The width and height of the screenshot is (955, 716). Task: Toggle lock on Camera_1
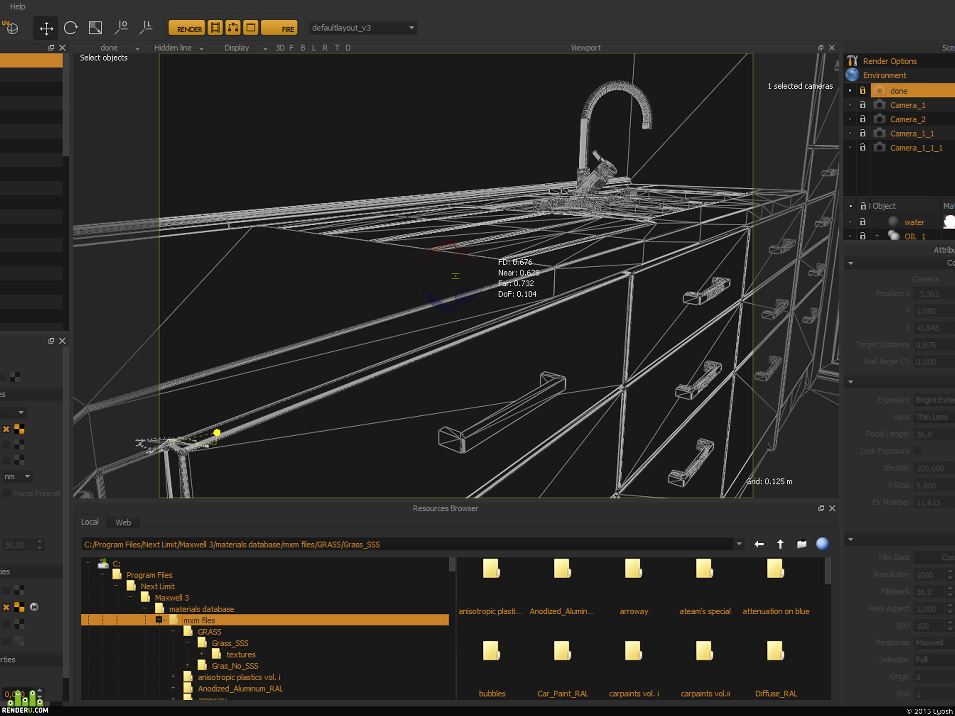(862, 105)
